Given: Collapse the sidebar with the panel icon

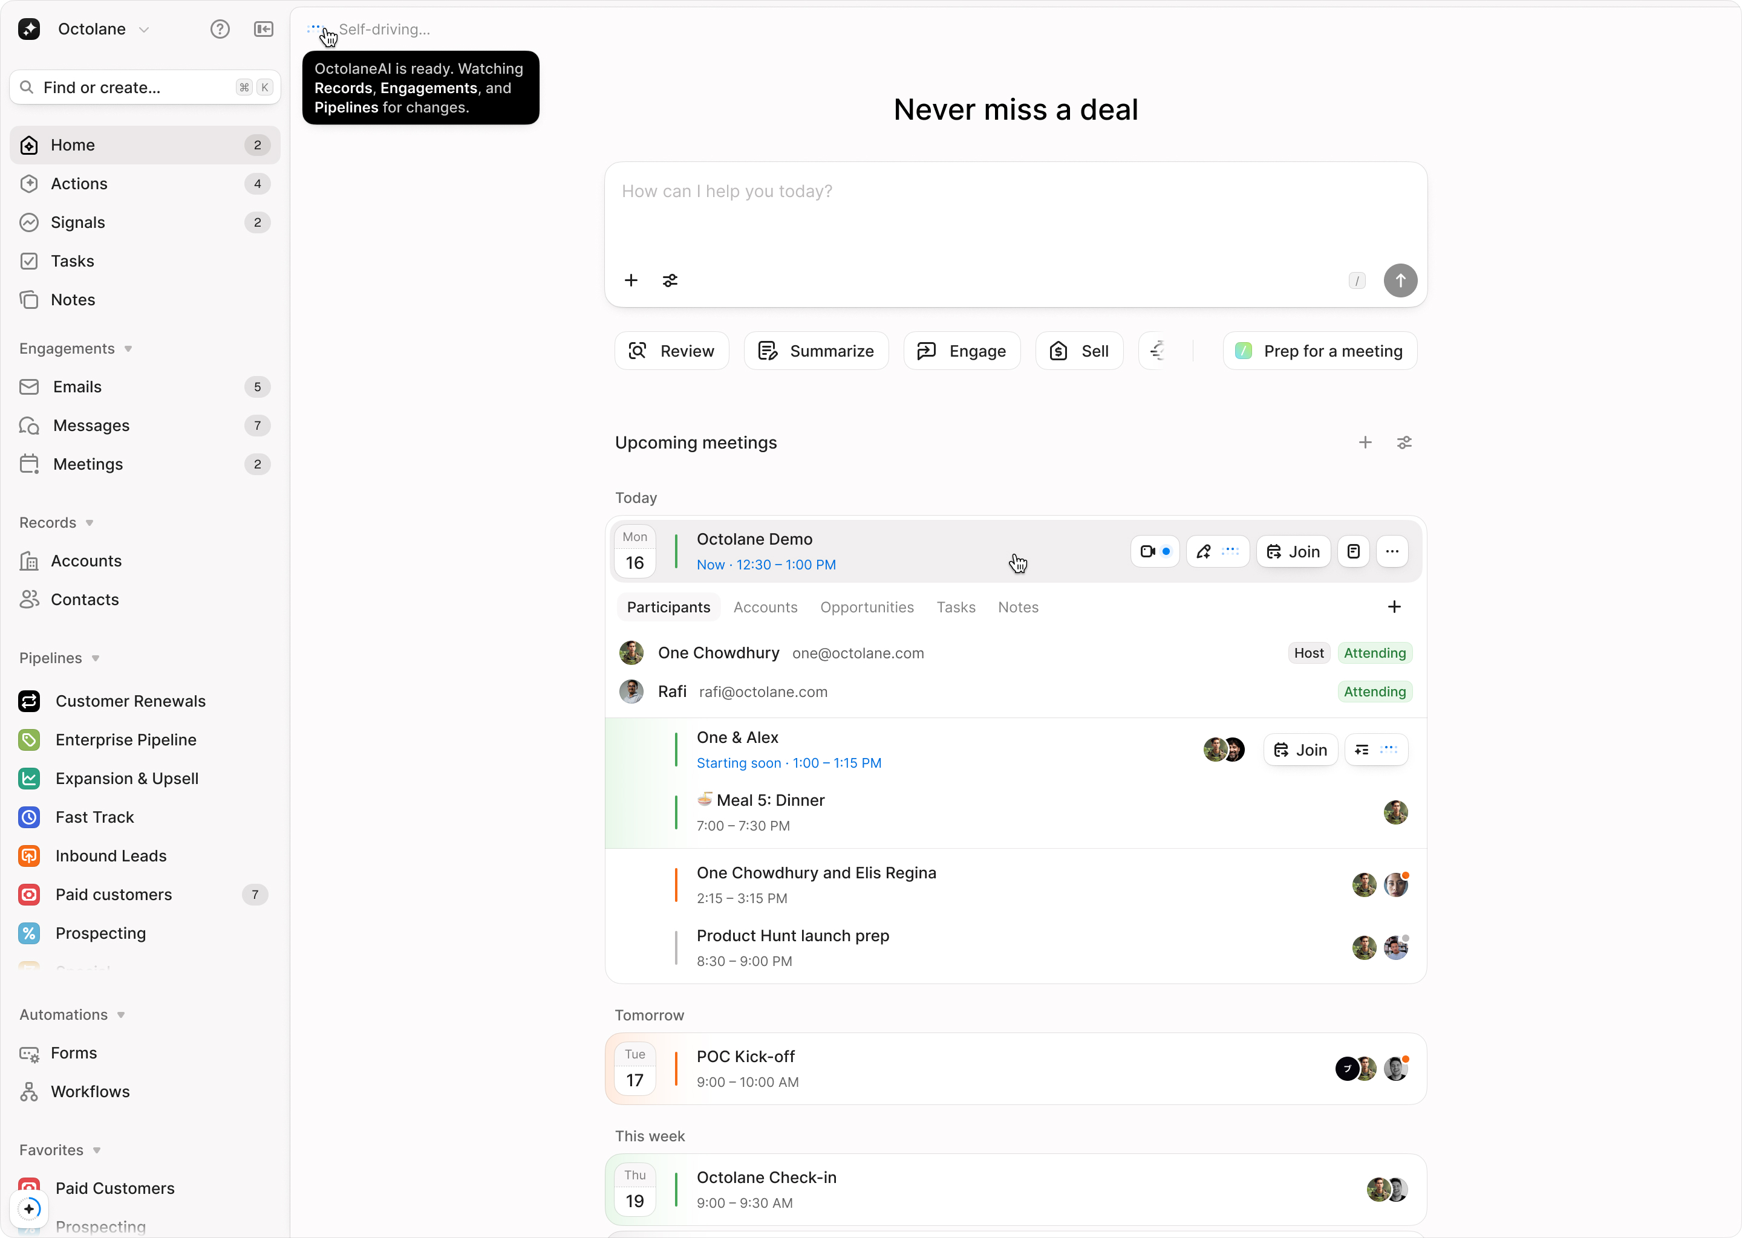Looking at the screenshot, I should [263, 29].
